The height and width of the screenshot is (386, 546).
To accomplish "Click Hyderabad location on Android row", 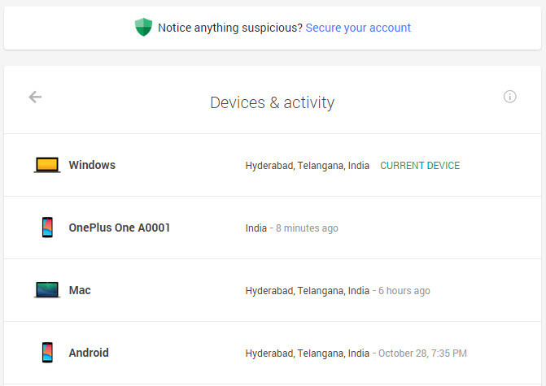I will (x=307, y=353).
